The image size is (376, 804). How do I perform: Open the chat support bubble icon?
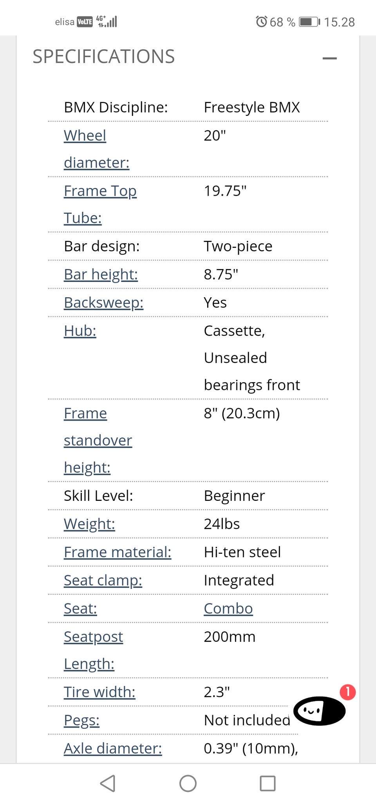pos(320,710)
